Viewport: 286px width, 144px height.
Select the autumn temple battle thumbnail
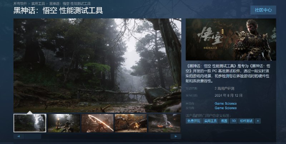(131, 123)
